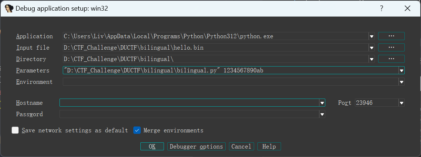Uncheck Merge environments checkbox
Screen dimensions: 421x157
click(137, 130)
